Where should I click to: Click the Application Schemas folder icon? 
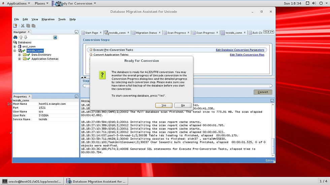coord(25,59)
